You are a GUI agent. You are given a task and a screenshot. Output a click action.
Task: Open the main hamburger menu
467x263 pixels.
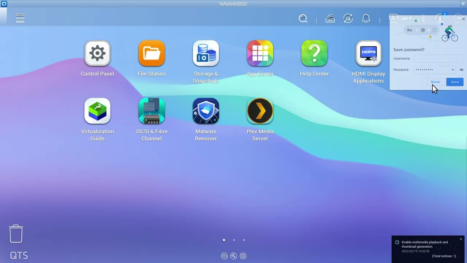20,18
